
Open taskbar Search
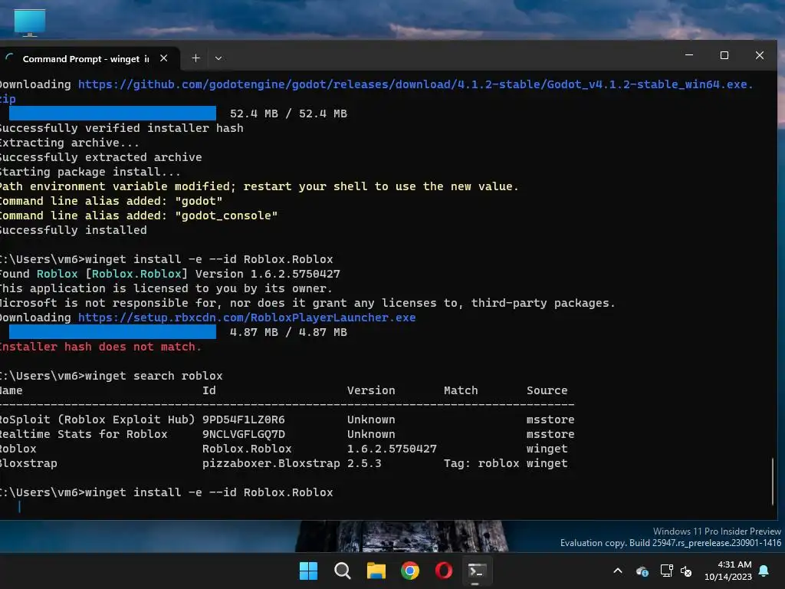pos(343,571)
